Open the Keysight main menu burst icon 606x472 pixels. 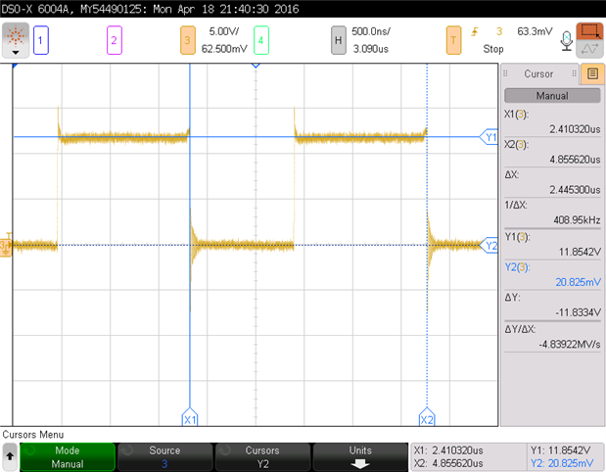[16, 40]
